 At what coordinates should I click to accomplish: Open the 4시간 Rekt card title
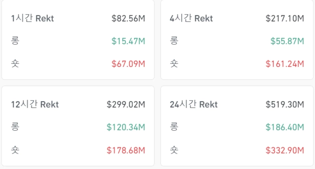pos(191,19)
